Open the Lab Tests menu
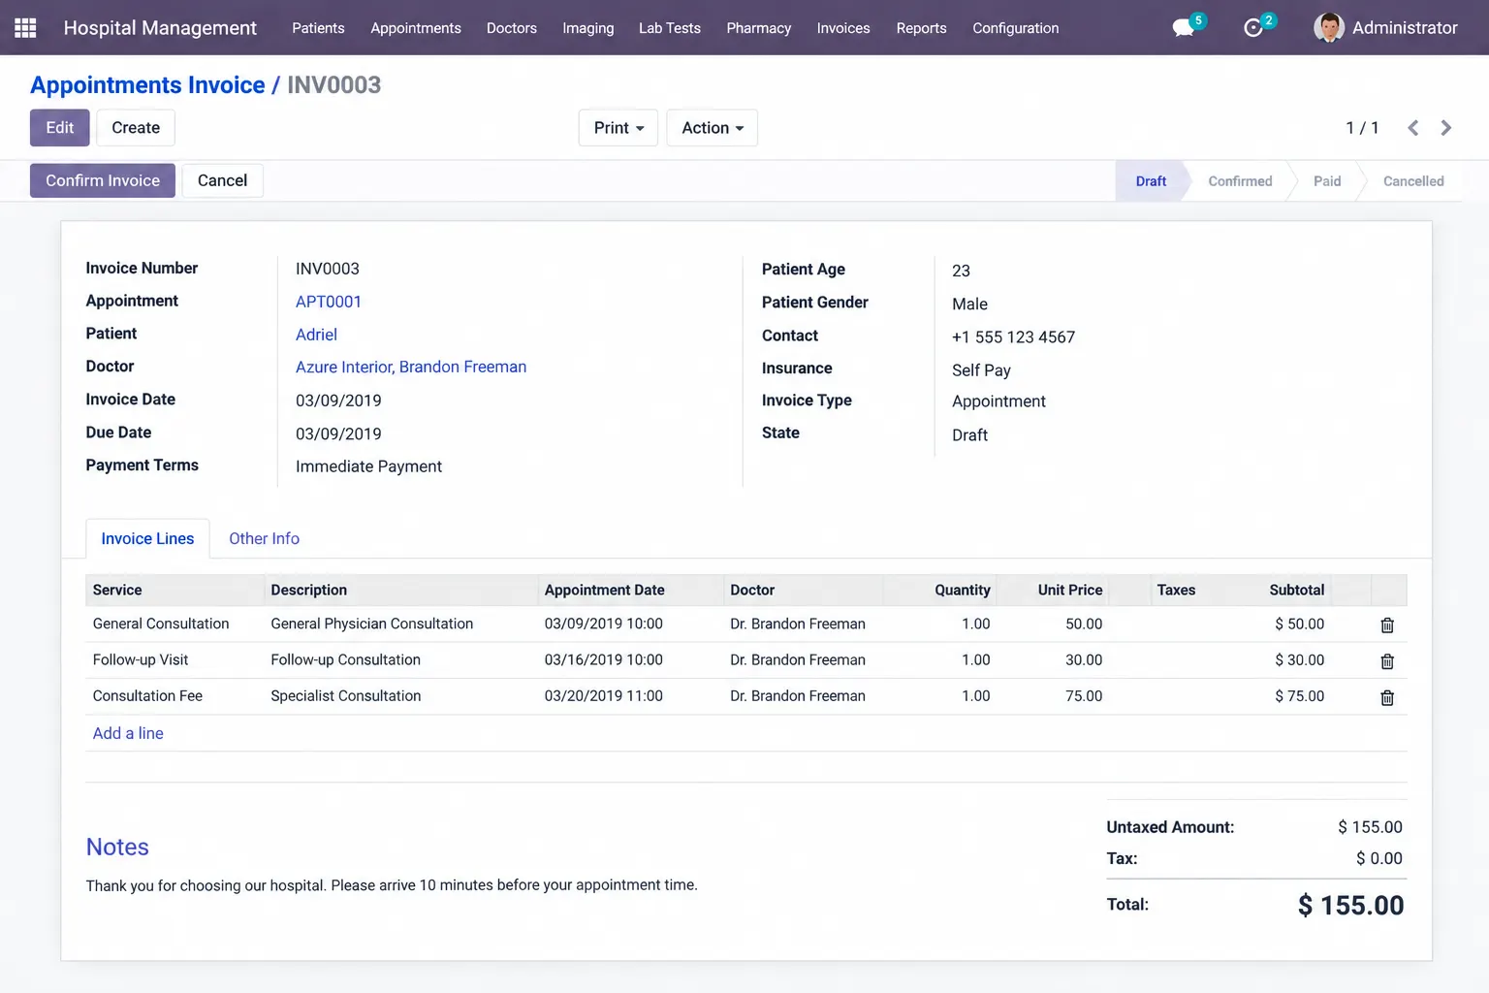 [x=670, y=28]
